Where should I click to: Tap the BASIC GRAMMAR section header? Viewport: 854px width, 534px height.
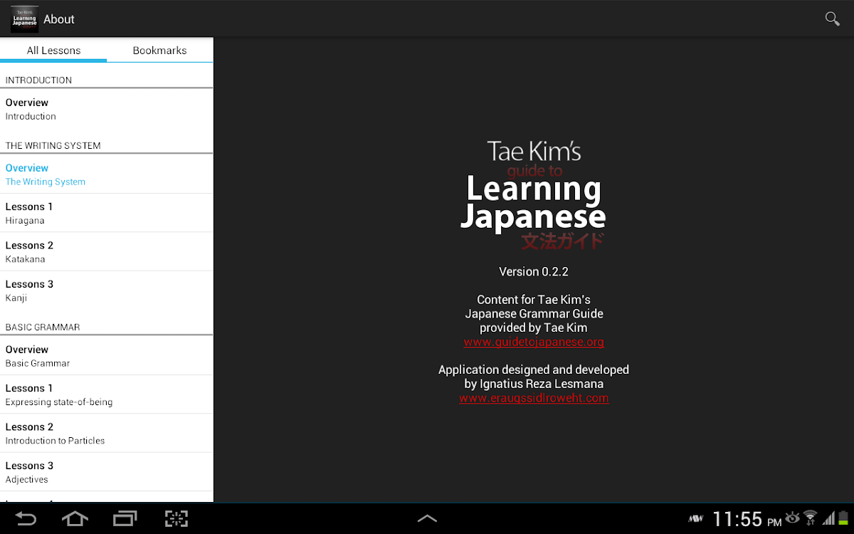(43, 327)
